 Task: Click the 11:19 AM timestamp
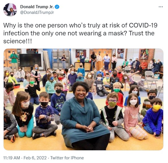click(12, 158)
